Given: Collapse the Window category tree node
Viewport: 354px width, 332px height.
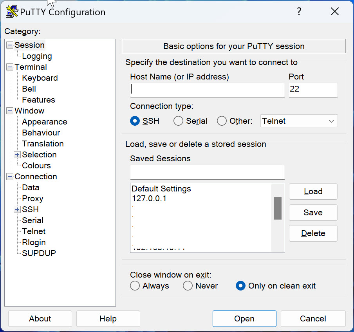Looking at the screenshot, I should (10, 111).
